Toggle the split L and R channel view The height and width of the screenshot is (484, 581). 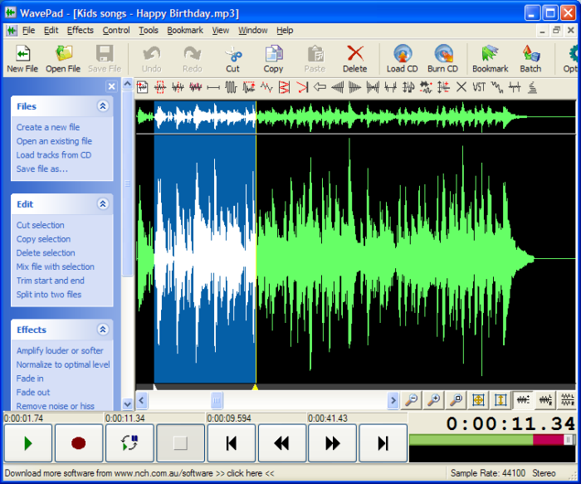[568, 400]
